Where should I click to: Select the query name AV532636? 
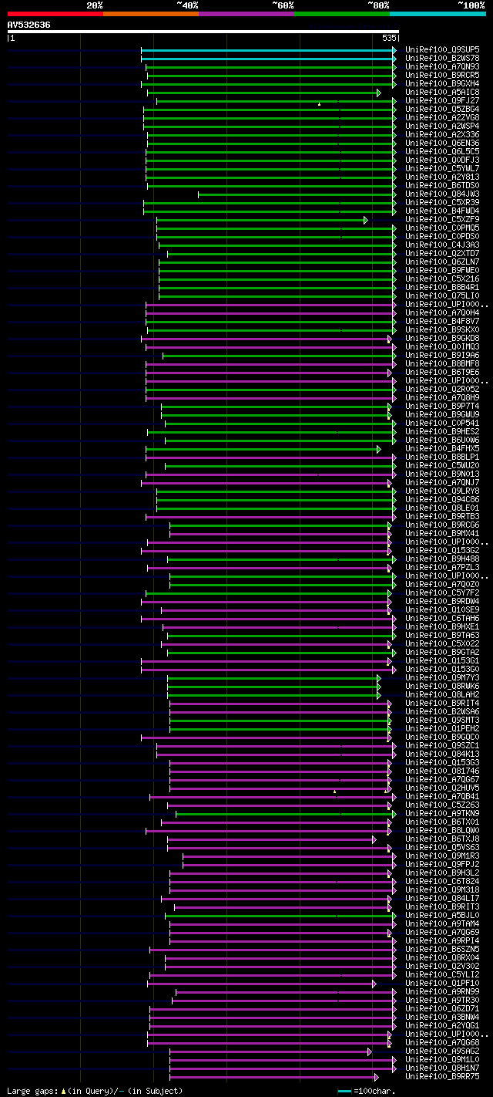pyautogui.click(x=29, y=25)
